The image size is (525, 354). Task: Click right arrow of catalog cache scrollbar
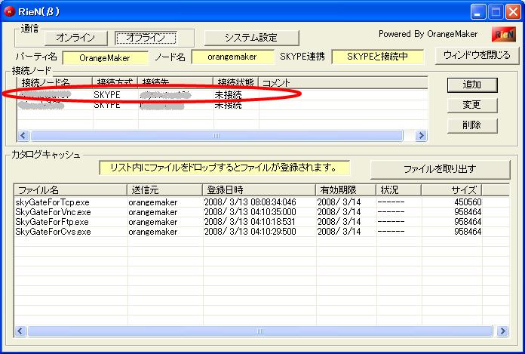pos(502,331)
